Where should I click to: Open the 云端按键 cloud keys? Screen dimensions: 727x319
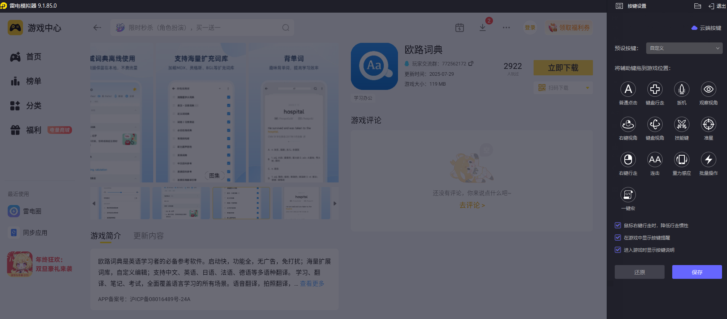pyautogui.click(x=706, y=28)
